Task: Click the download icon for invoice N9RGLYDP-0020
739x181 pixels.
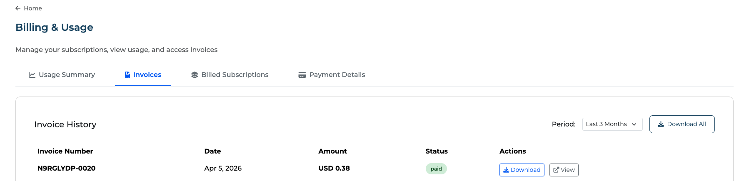Action: click(x=506, y=170)
